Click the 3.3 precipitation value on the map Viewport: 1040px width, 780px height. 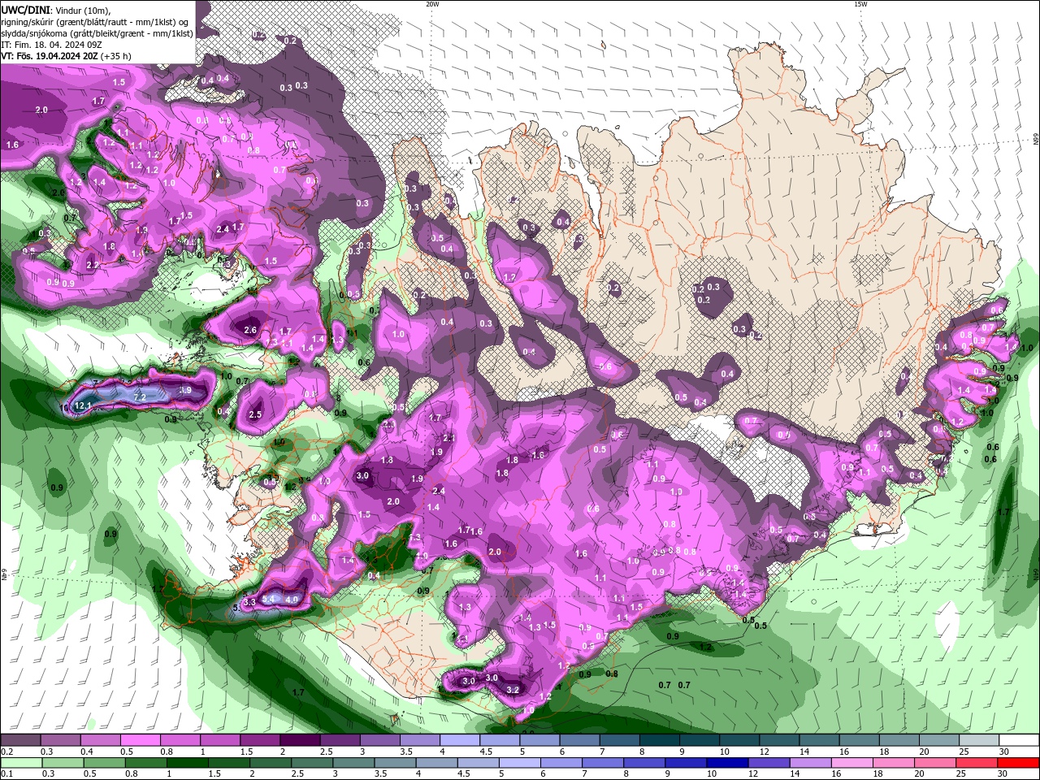249,602
